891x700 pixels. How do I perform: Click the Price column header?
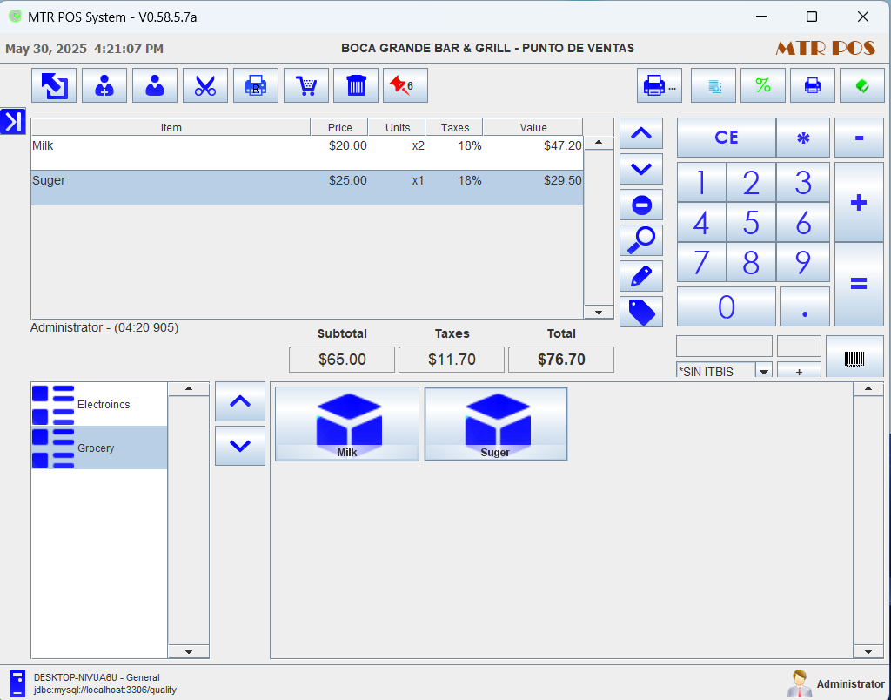pyautogui.click(x=340, y=127)
